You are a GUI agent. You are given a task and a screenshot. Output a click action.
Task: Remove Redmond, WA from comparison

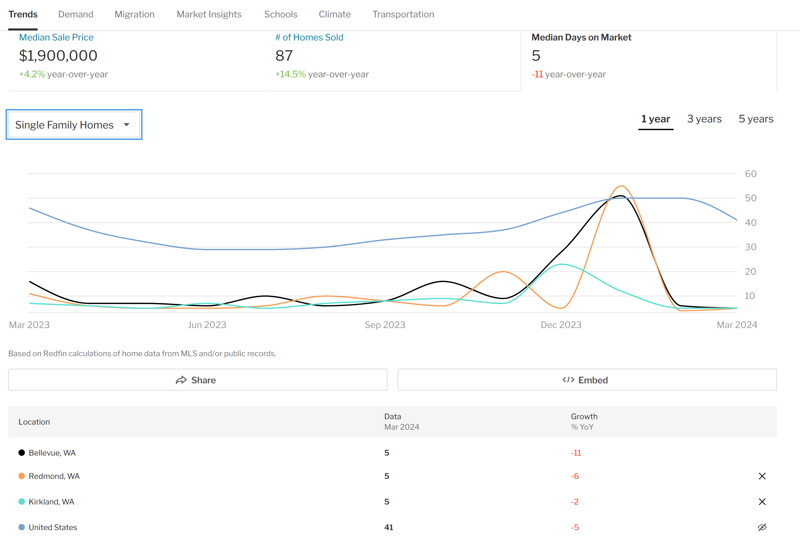tap(762, 476)
